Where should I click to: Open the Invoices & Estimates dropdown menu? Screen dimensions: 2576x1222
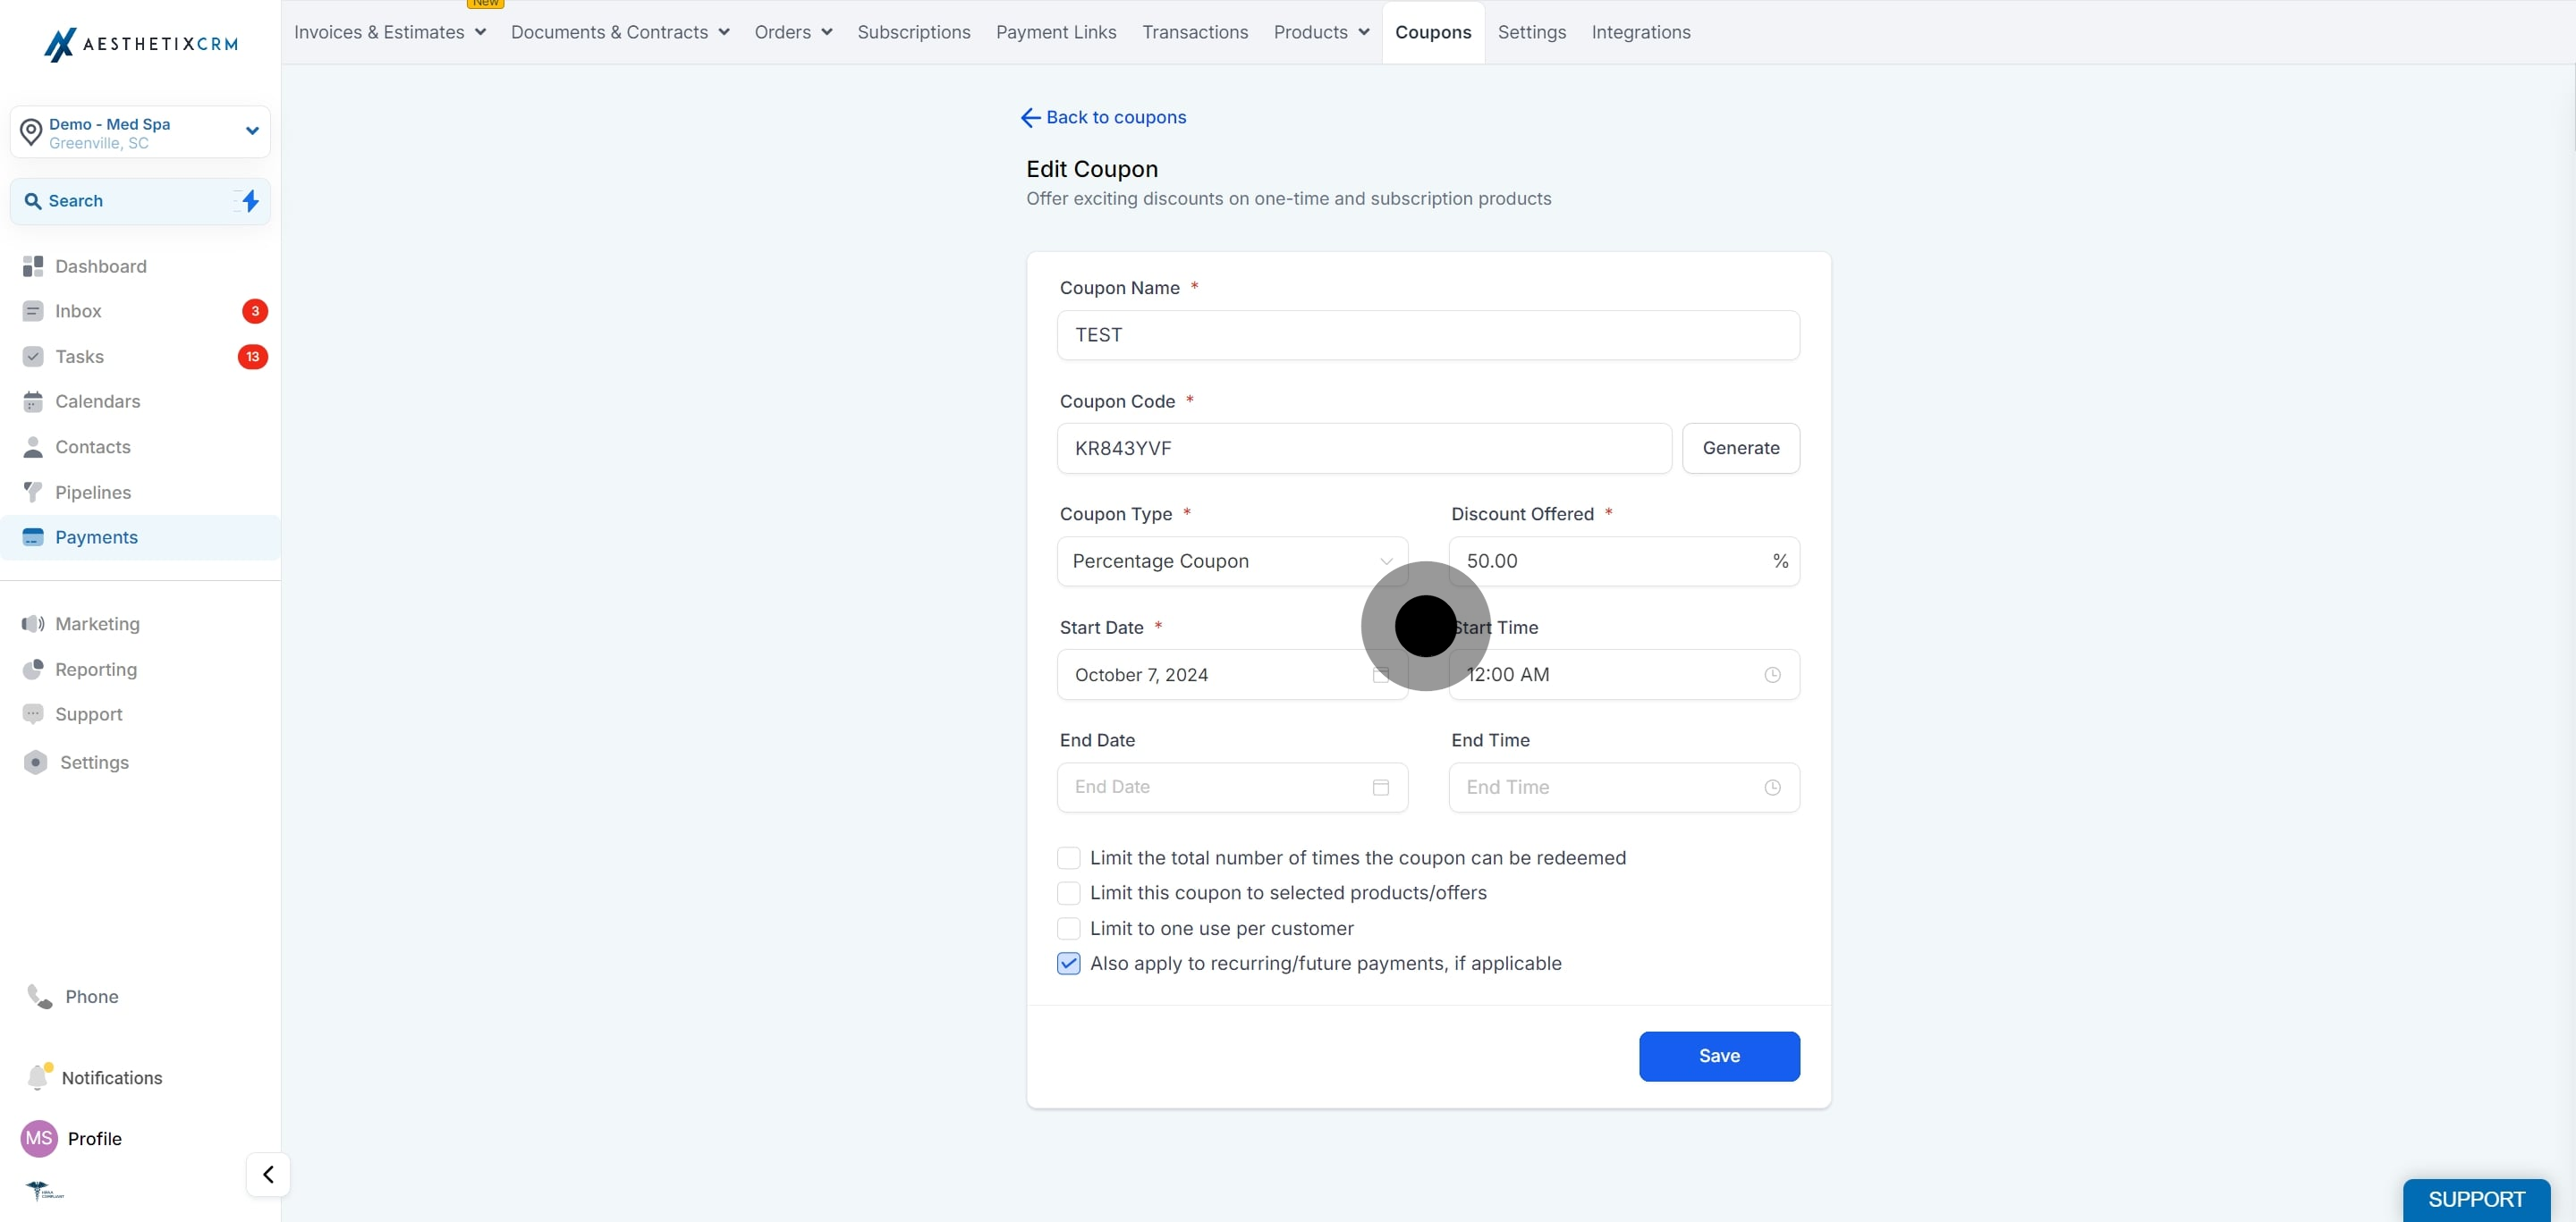[390, 32]
